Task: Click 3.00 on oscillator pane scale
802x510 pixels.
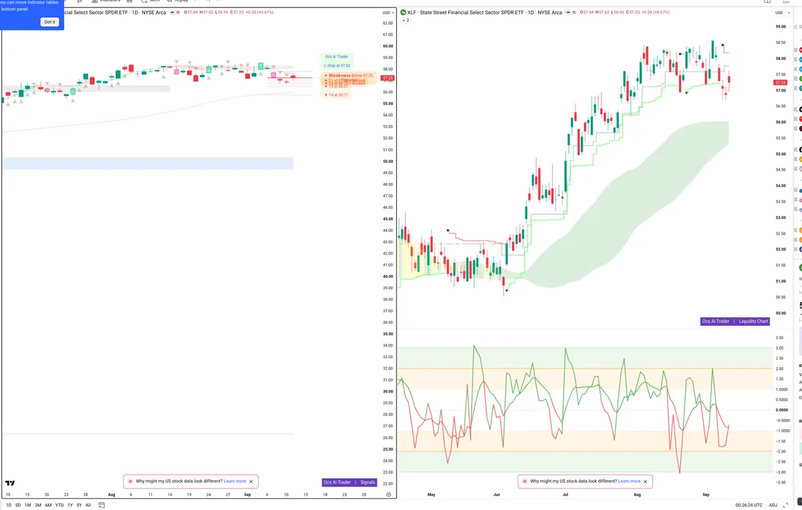Action: point(780,348)
